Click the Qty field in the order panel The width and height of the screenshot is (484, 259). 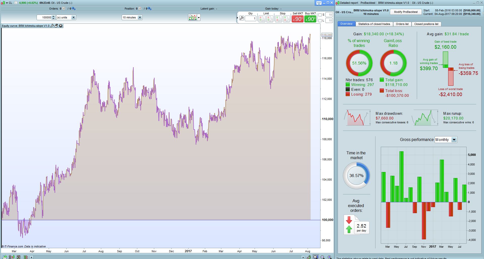coord(251,18)
